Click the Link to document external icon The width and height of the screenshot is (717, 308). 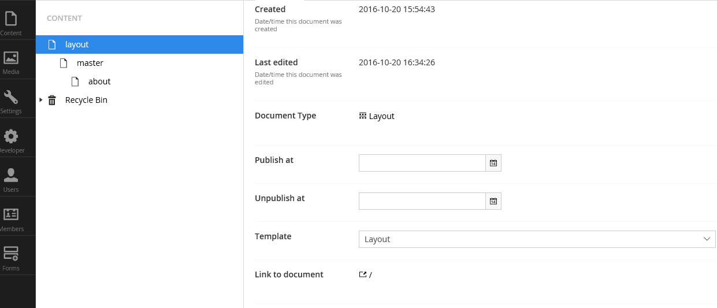363,274
